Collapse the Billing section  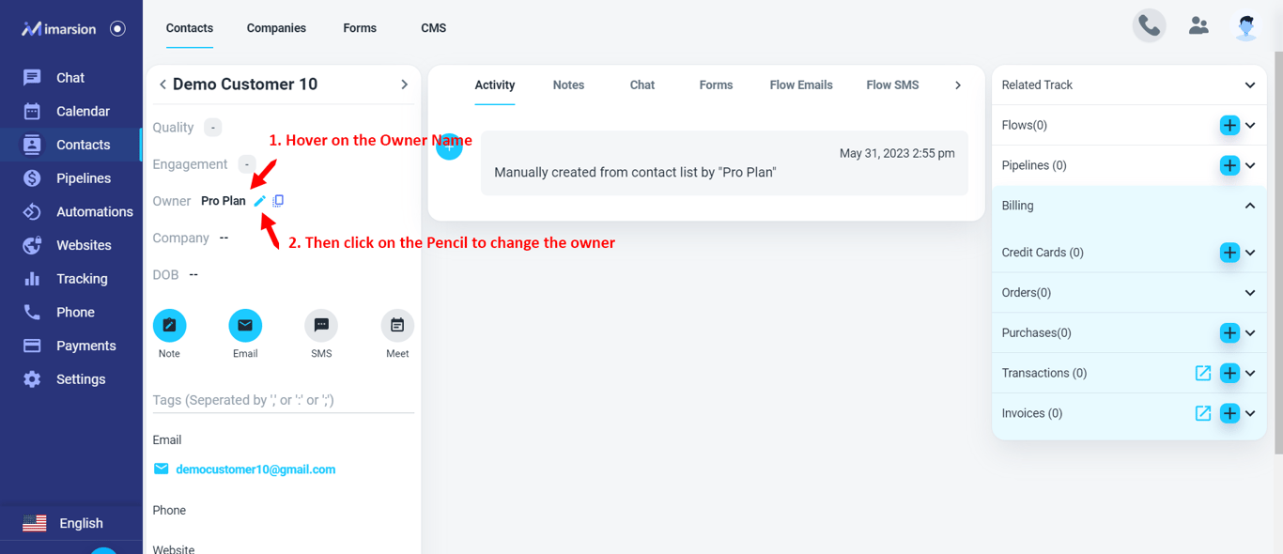(x=1250, y=206)
